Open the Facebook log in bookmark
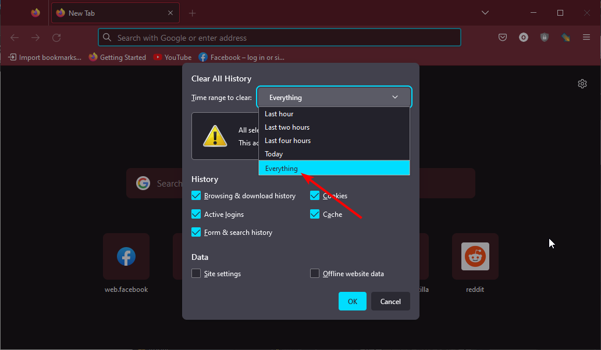 (x=241, y=58)
